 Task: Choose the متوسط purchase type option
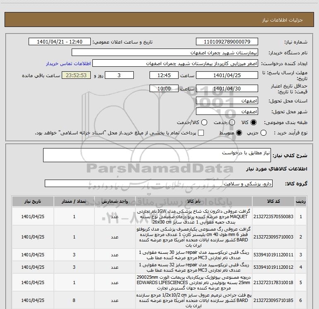coord(239,133)
